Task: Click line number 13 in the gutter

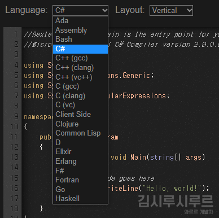Action: point(15,157)
